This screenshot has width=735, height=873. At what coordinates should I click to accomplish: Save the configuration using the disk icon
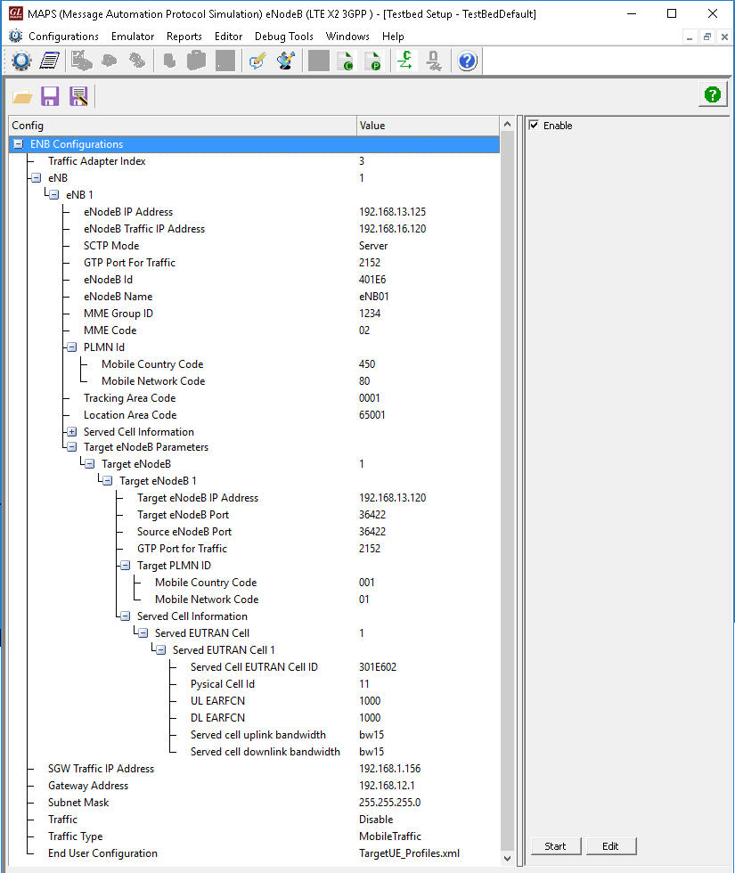pos(50,95)
